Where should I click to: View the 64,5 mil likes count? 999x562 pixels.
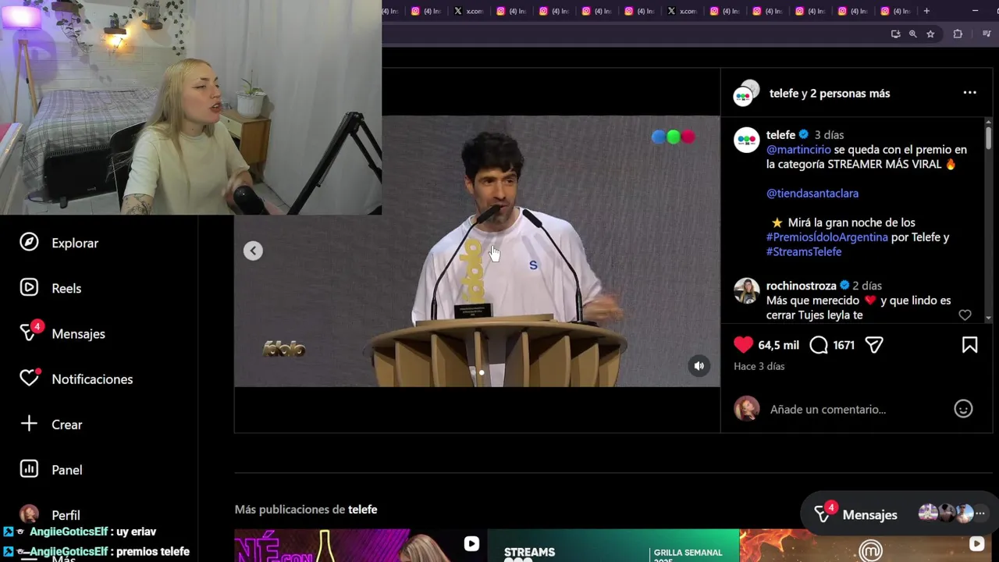pyautogui.click(x=778, y=344)
